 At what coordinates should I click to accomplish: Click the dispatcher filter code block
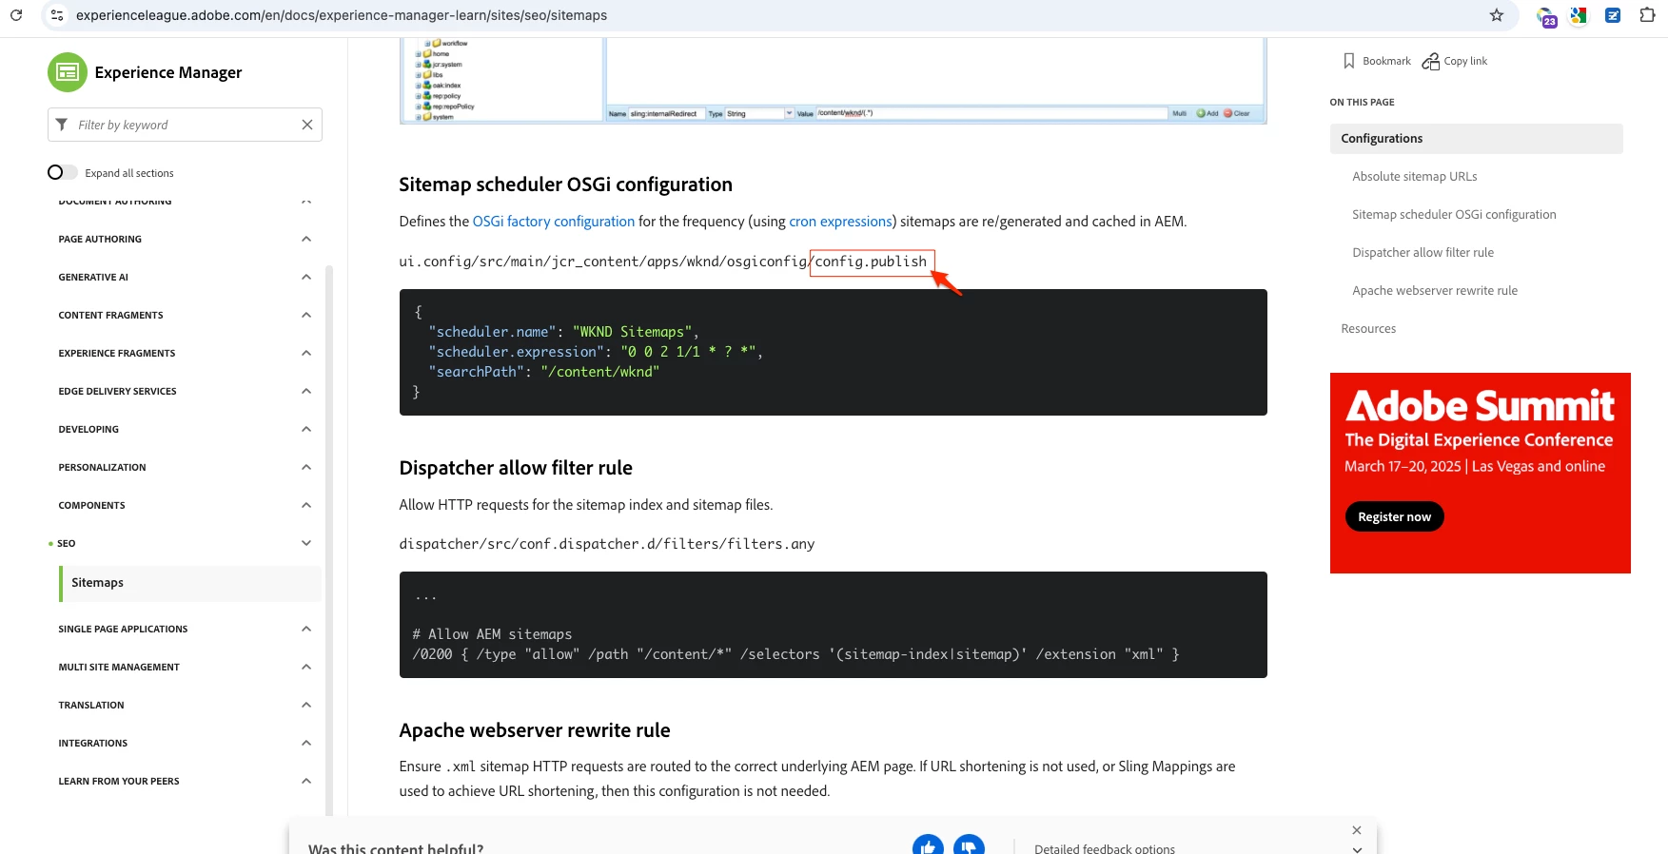pyautogui.click(x=833, y=625)
